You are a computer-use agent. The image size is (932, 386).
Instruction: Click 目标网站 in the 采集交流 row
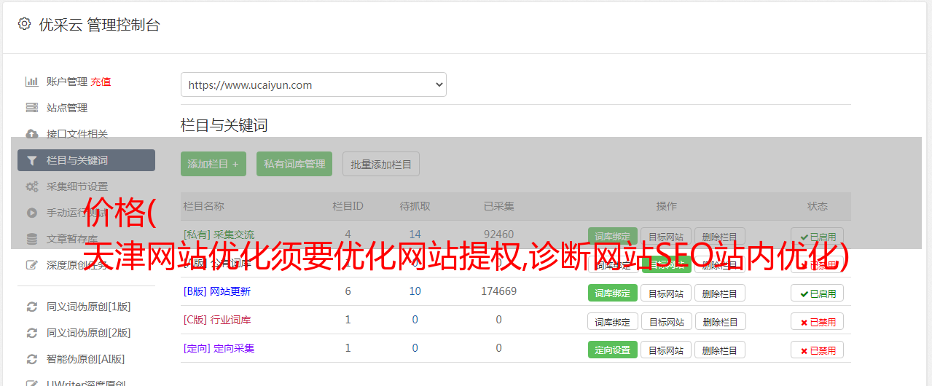tap(666, 237)
